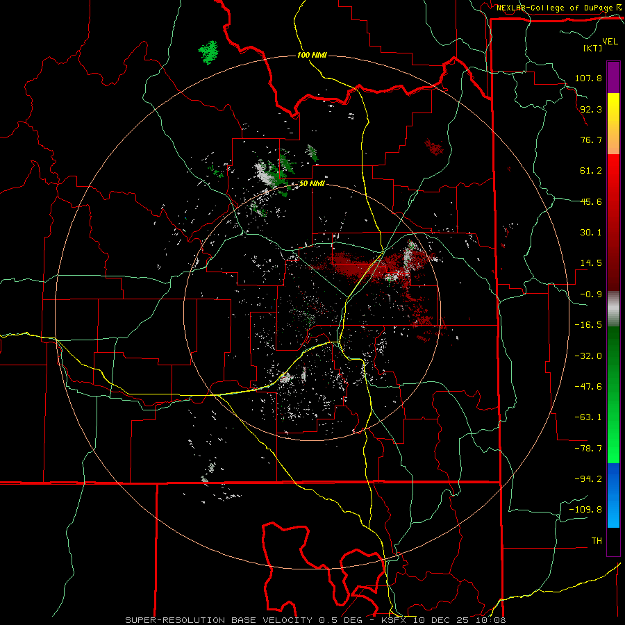The image size is (625, 625).
Task: Select the 45.6 velocity scale value
Action: [591, 201]
